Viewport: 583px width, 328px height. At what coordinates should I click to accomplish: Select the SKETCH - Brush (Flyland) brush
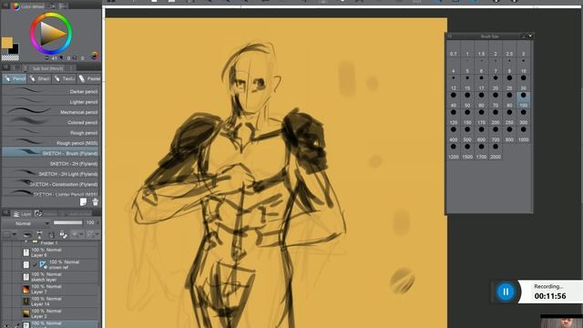point(51,153)
